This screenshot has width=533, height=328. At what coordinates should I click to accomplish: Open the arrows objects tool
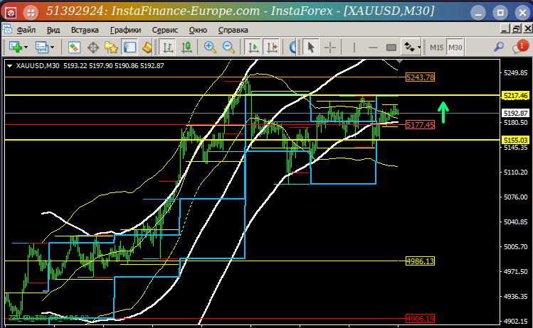point(410,47)
